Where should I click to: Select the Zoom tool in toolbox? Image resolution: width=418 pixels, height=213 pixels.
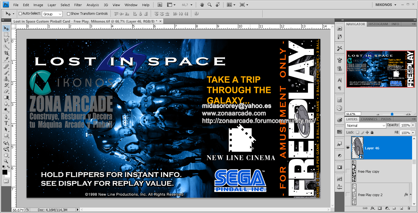[x=6, y=161]
